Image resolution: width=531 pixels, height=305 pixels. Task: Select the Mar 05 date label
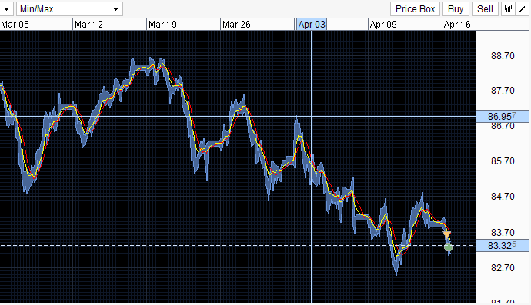(x=15, y=25)
